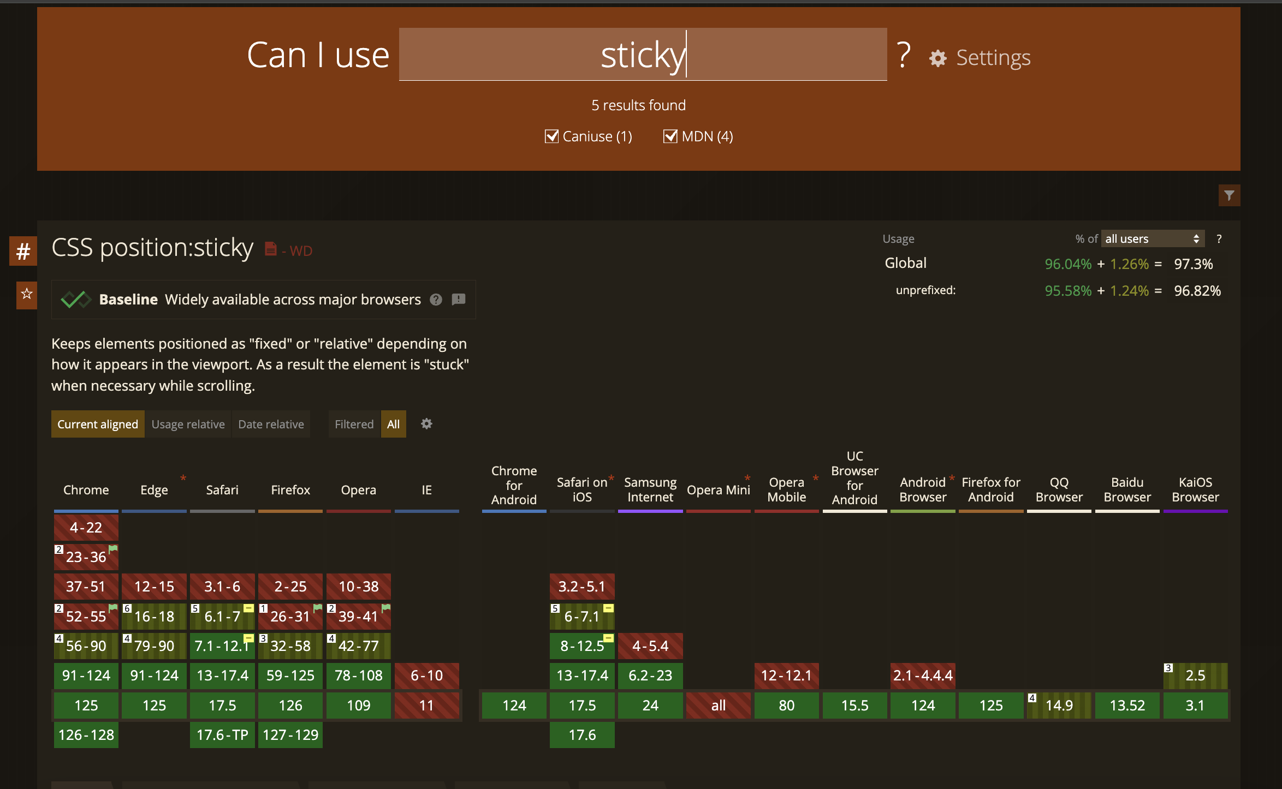Click the WD spec document icon
The width and height of the screenshot is (1282, 789).
point(270,249)
